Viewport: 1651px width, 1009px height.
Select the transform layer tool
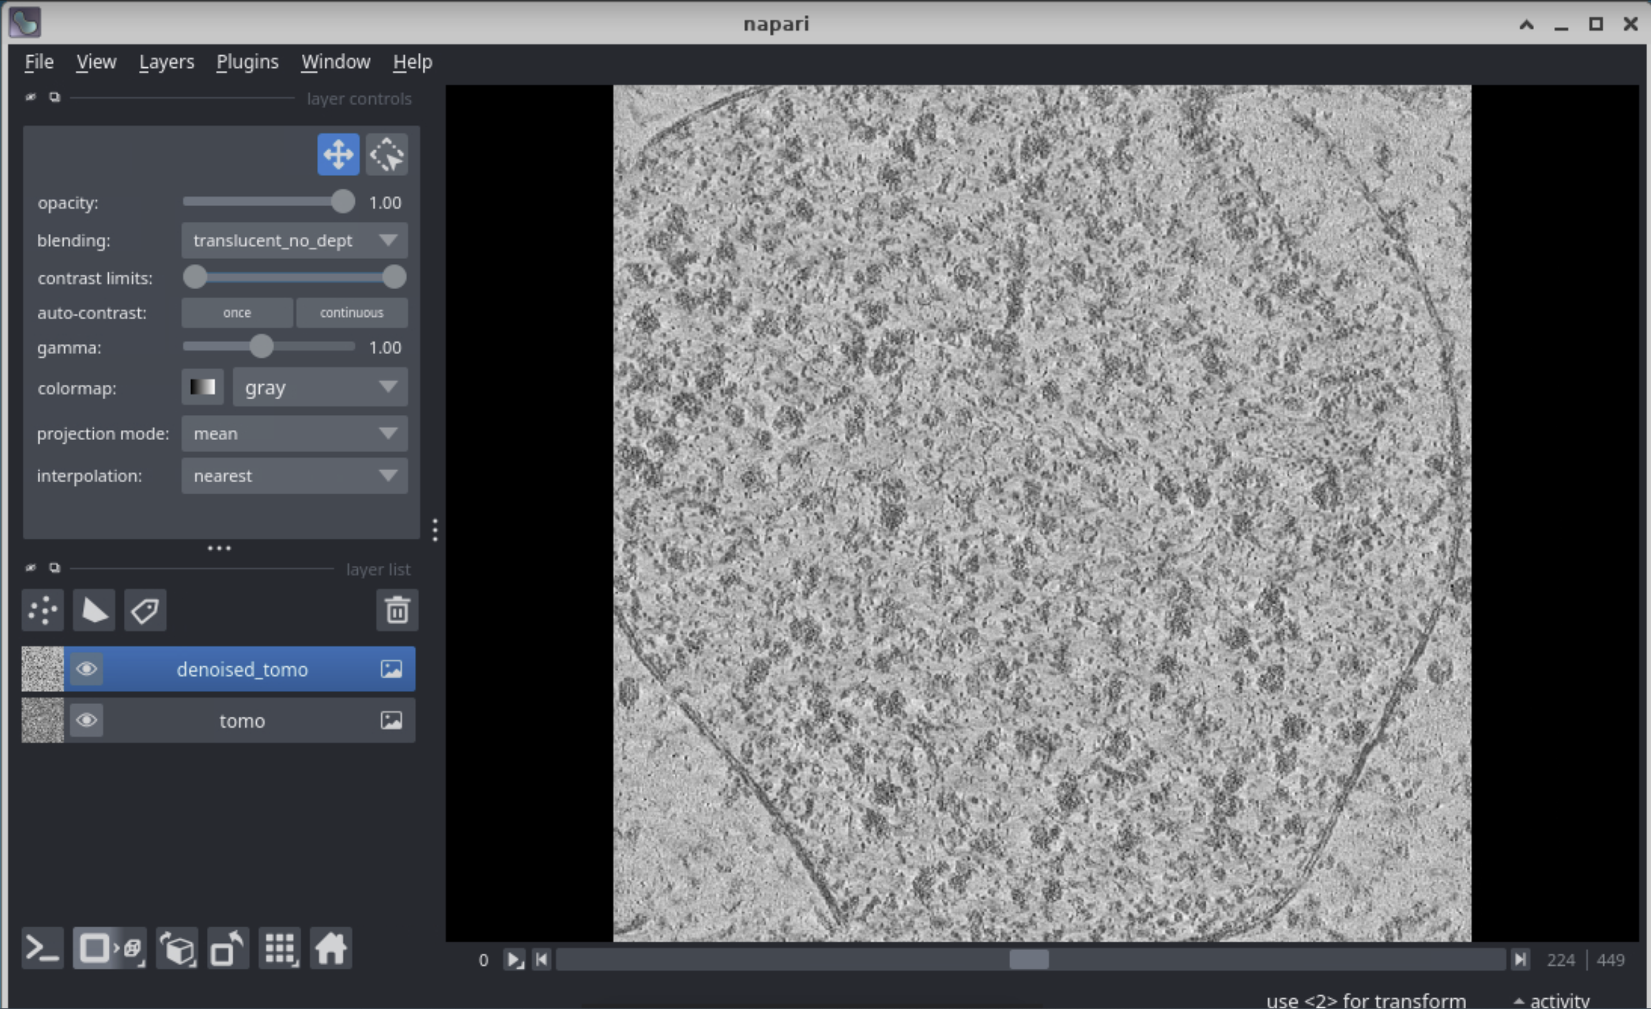tap(387, 155)
